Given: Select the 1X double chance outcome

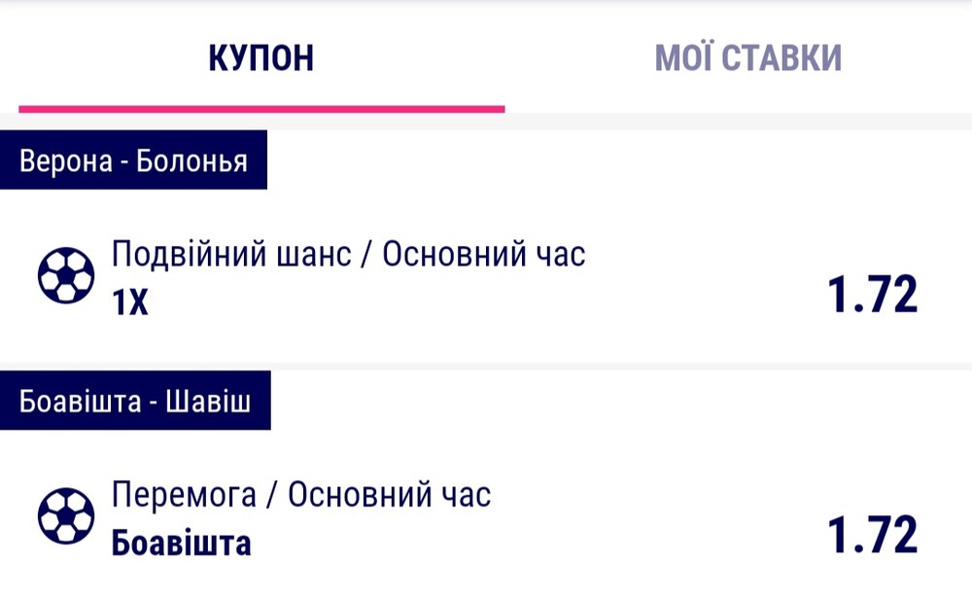Looking at the screenshot, I should click(x=130, y=302).
